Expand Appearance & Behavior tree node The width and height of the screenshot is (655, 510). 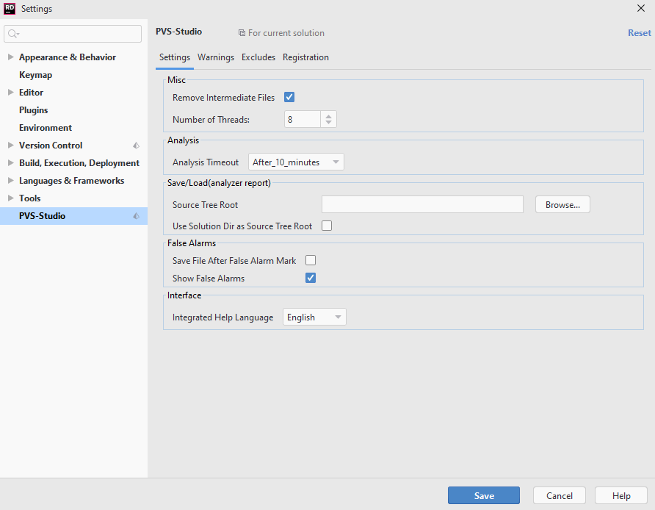[x=10, y=57]
